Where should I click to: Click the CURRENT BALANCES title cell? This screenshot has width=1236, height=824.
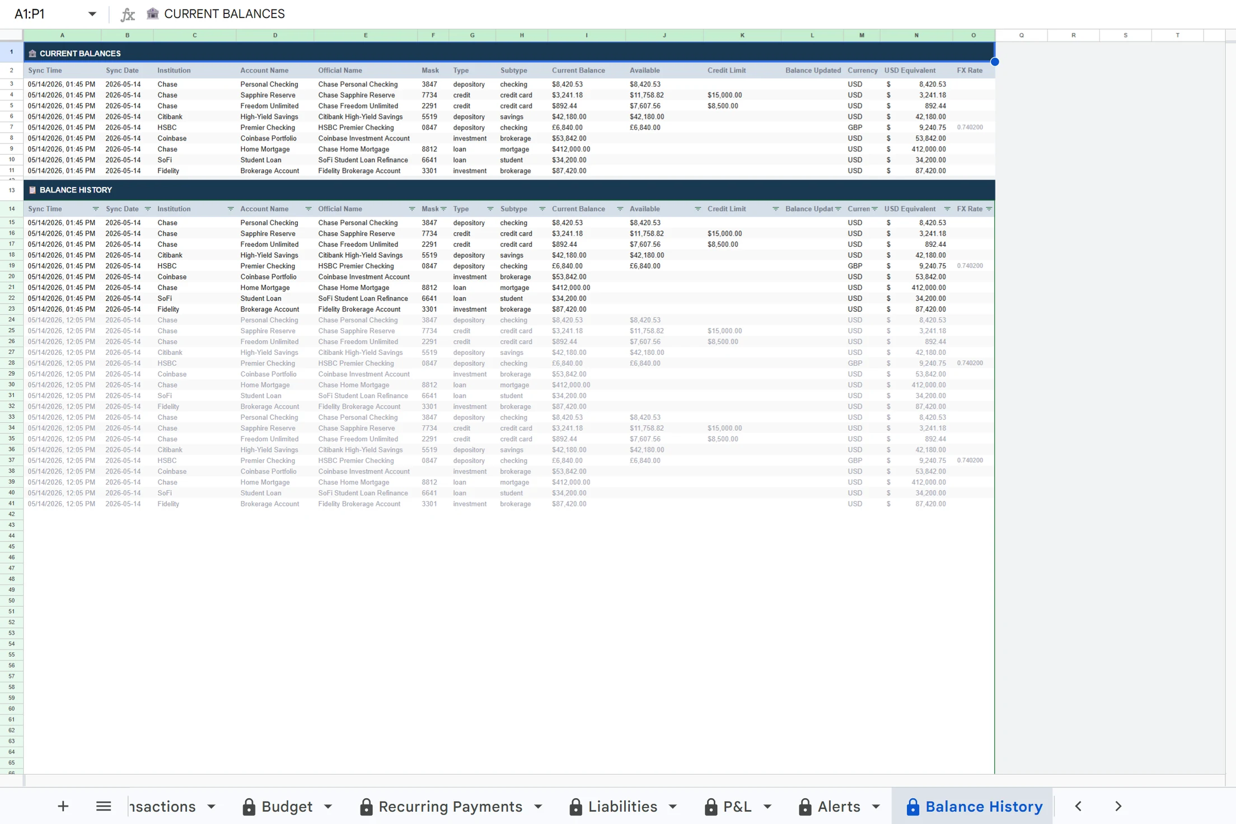(509, 53)
